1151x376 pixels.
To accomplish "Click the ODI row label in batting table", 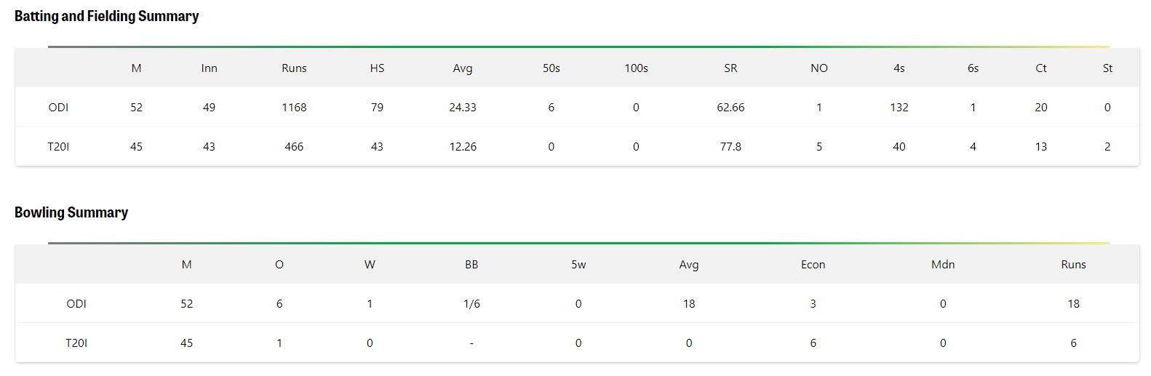I will click(58, 108).
